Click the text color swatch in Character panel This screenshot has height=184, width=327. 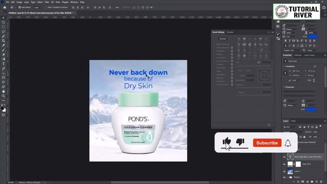pyautogui.click(x=313, y=36)
